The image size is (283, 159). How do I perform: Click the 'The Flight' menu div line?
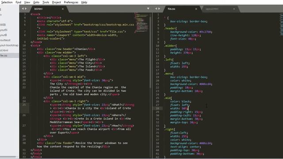click(77, 60)
